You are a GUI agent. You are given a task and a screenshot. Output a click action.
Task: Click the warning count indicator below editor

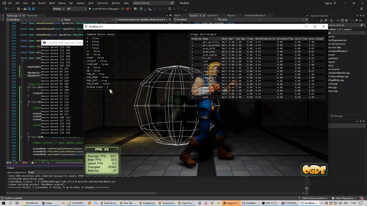(x=33, y=163)
